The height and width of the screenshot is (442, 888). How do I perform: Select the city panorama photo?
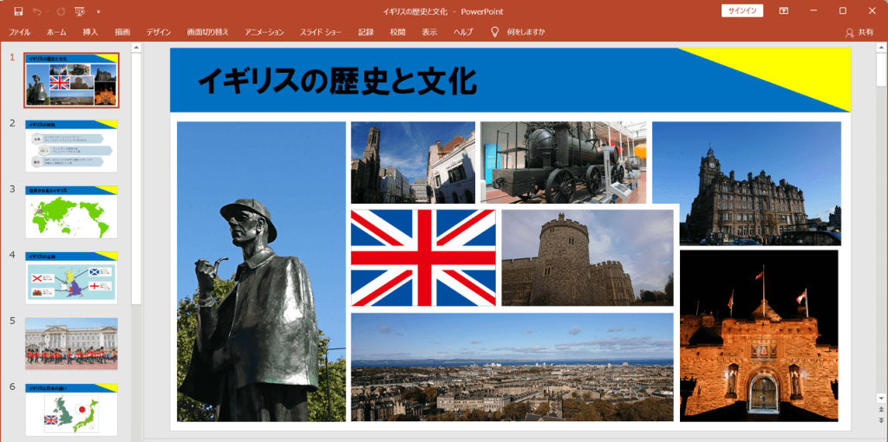click(512, 367)
